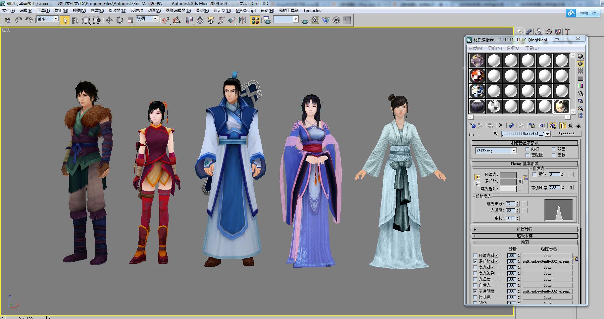604x319 pixels.
Task: Click the 漫反射颜色 map file button
Action: pos(547,261)
